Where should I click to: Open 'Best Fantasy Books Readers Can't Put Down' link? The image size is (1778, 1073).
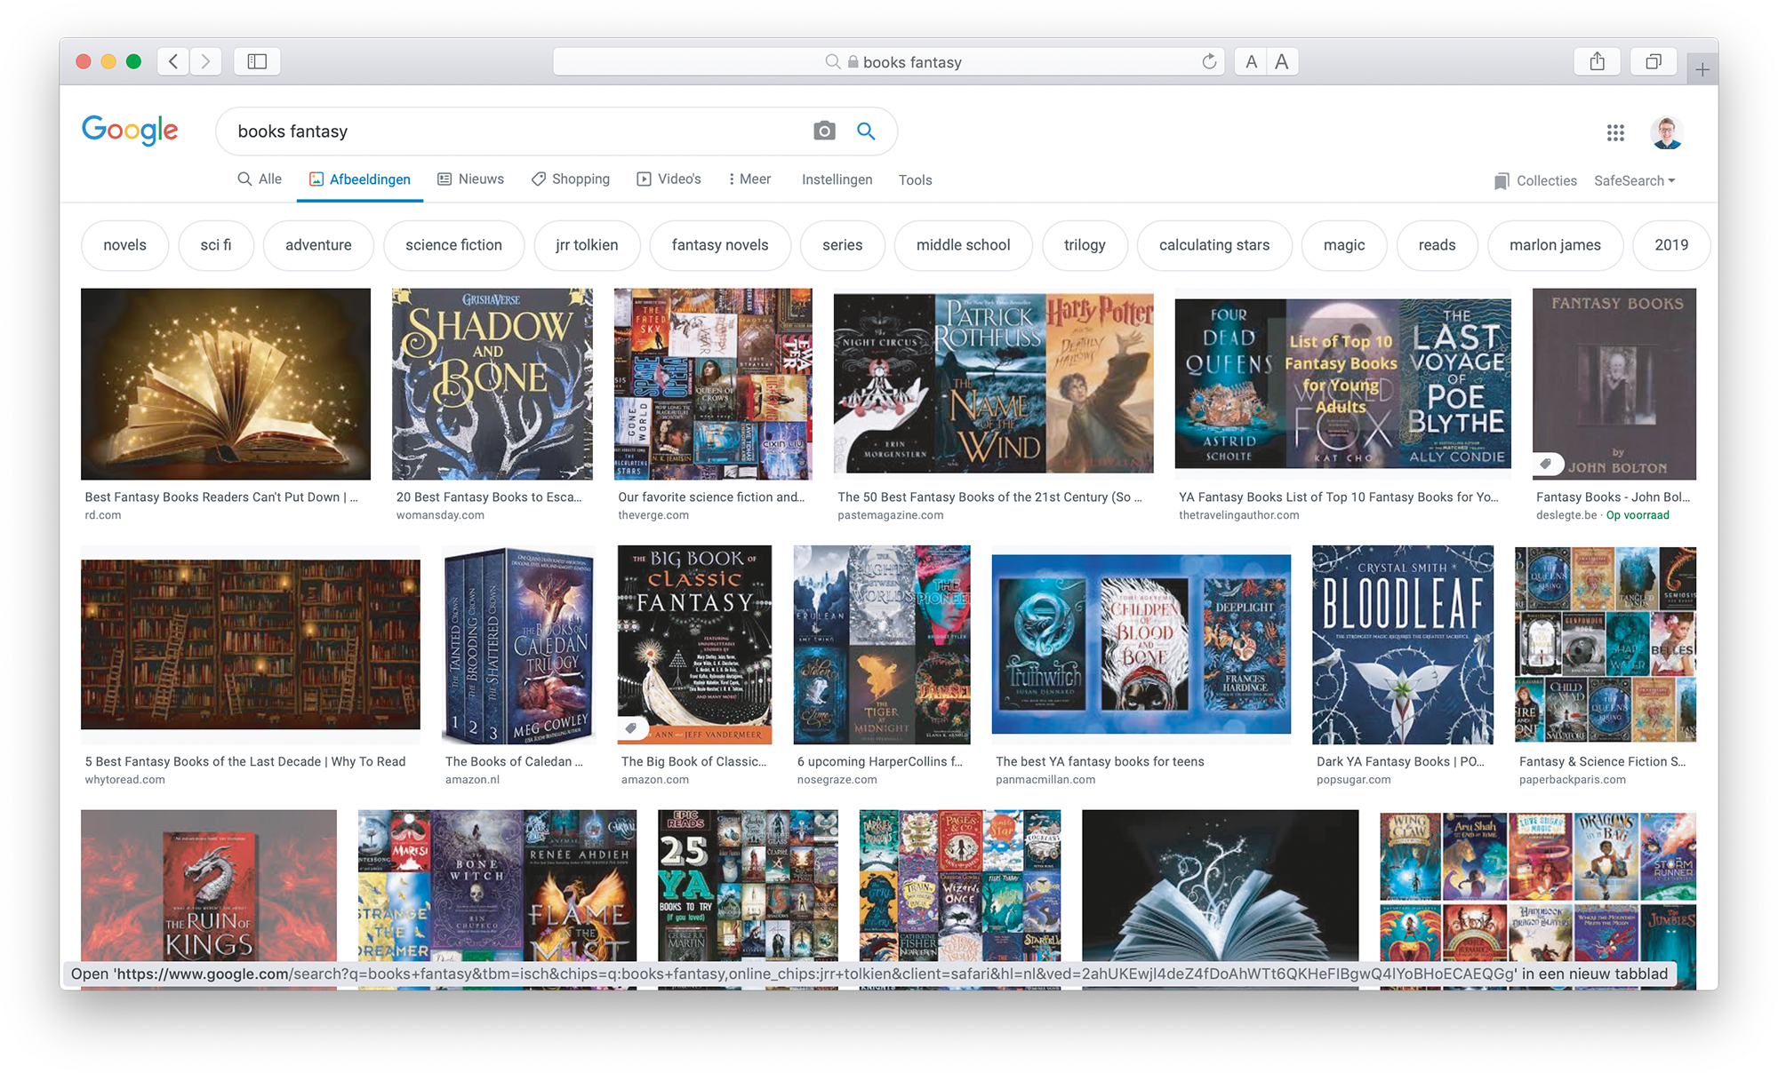[221, 497]
